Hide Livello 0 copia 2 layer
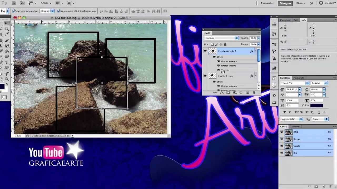 pos(205,51)
